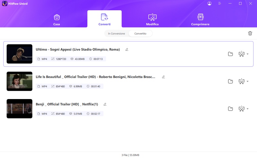Screen dimensions: 257x158
Task: Click the trash icon to delete all
Action: pyautogui.click(x=250, y=33)
